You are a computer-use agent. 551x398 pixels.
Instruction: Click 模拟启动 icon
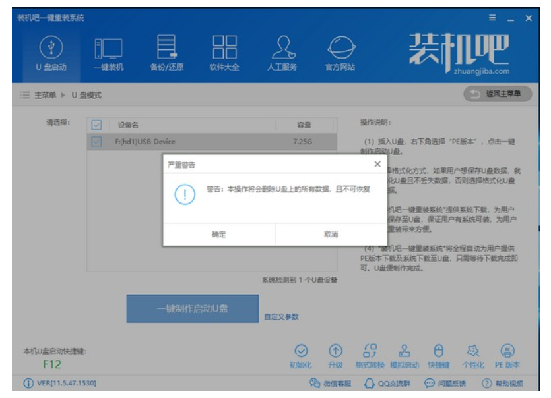click(x=405, y=356)
